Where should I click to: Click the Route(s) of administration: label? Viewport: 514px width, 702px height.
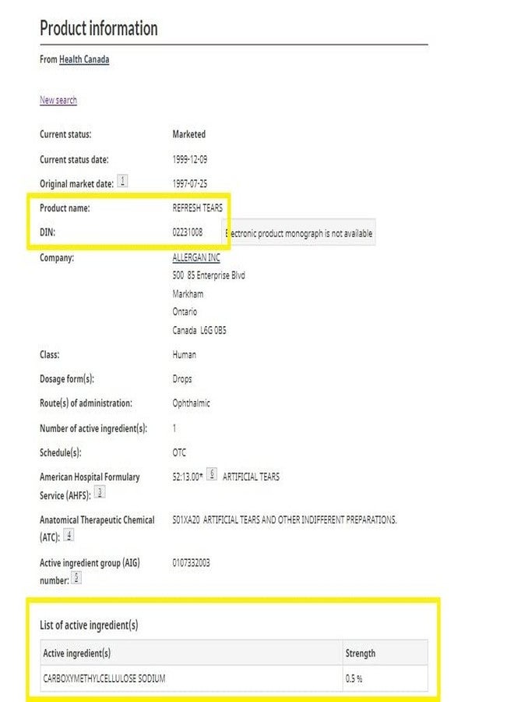pos(86,403)
